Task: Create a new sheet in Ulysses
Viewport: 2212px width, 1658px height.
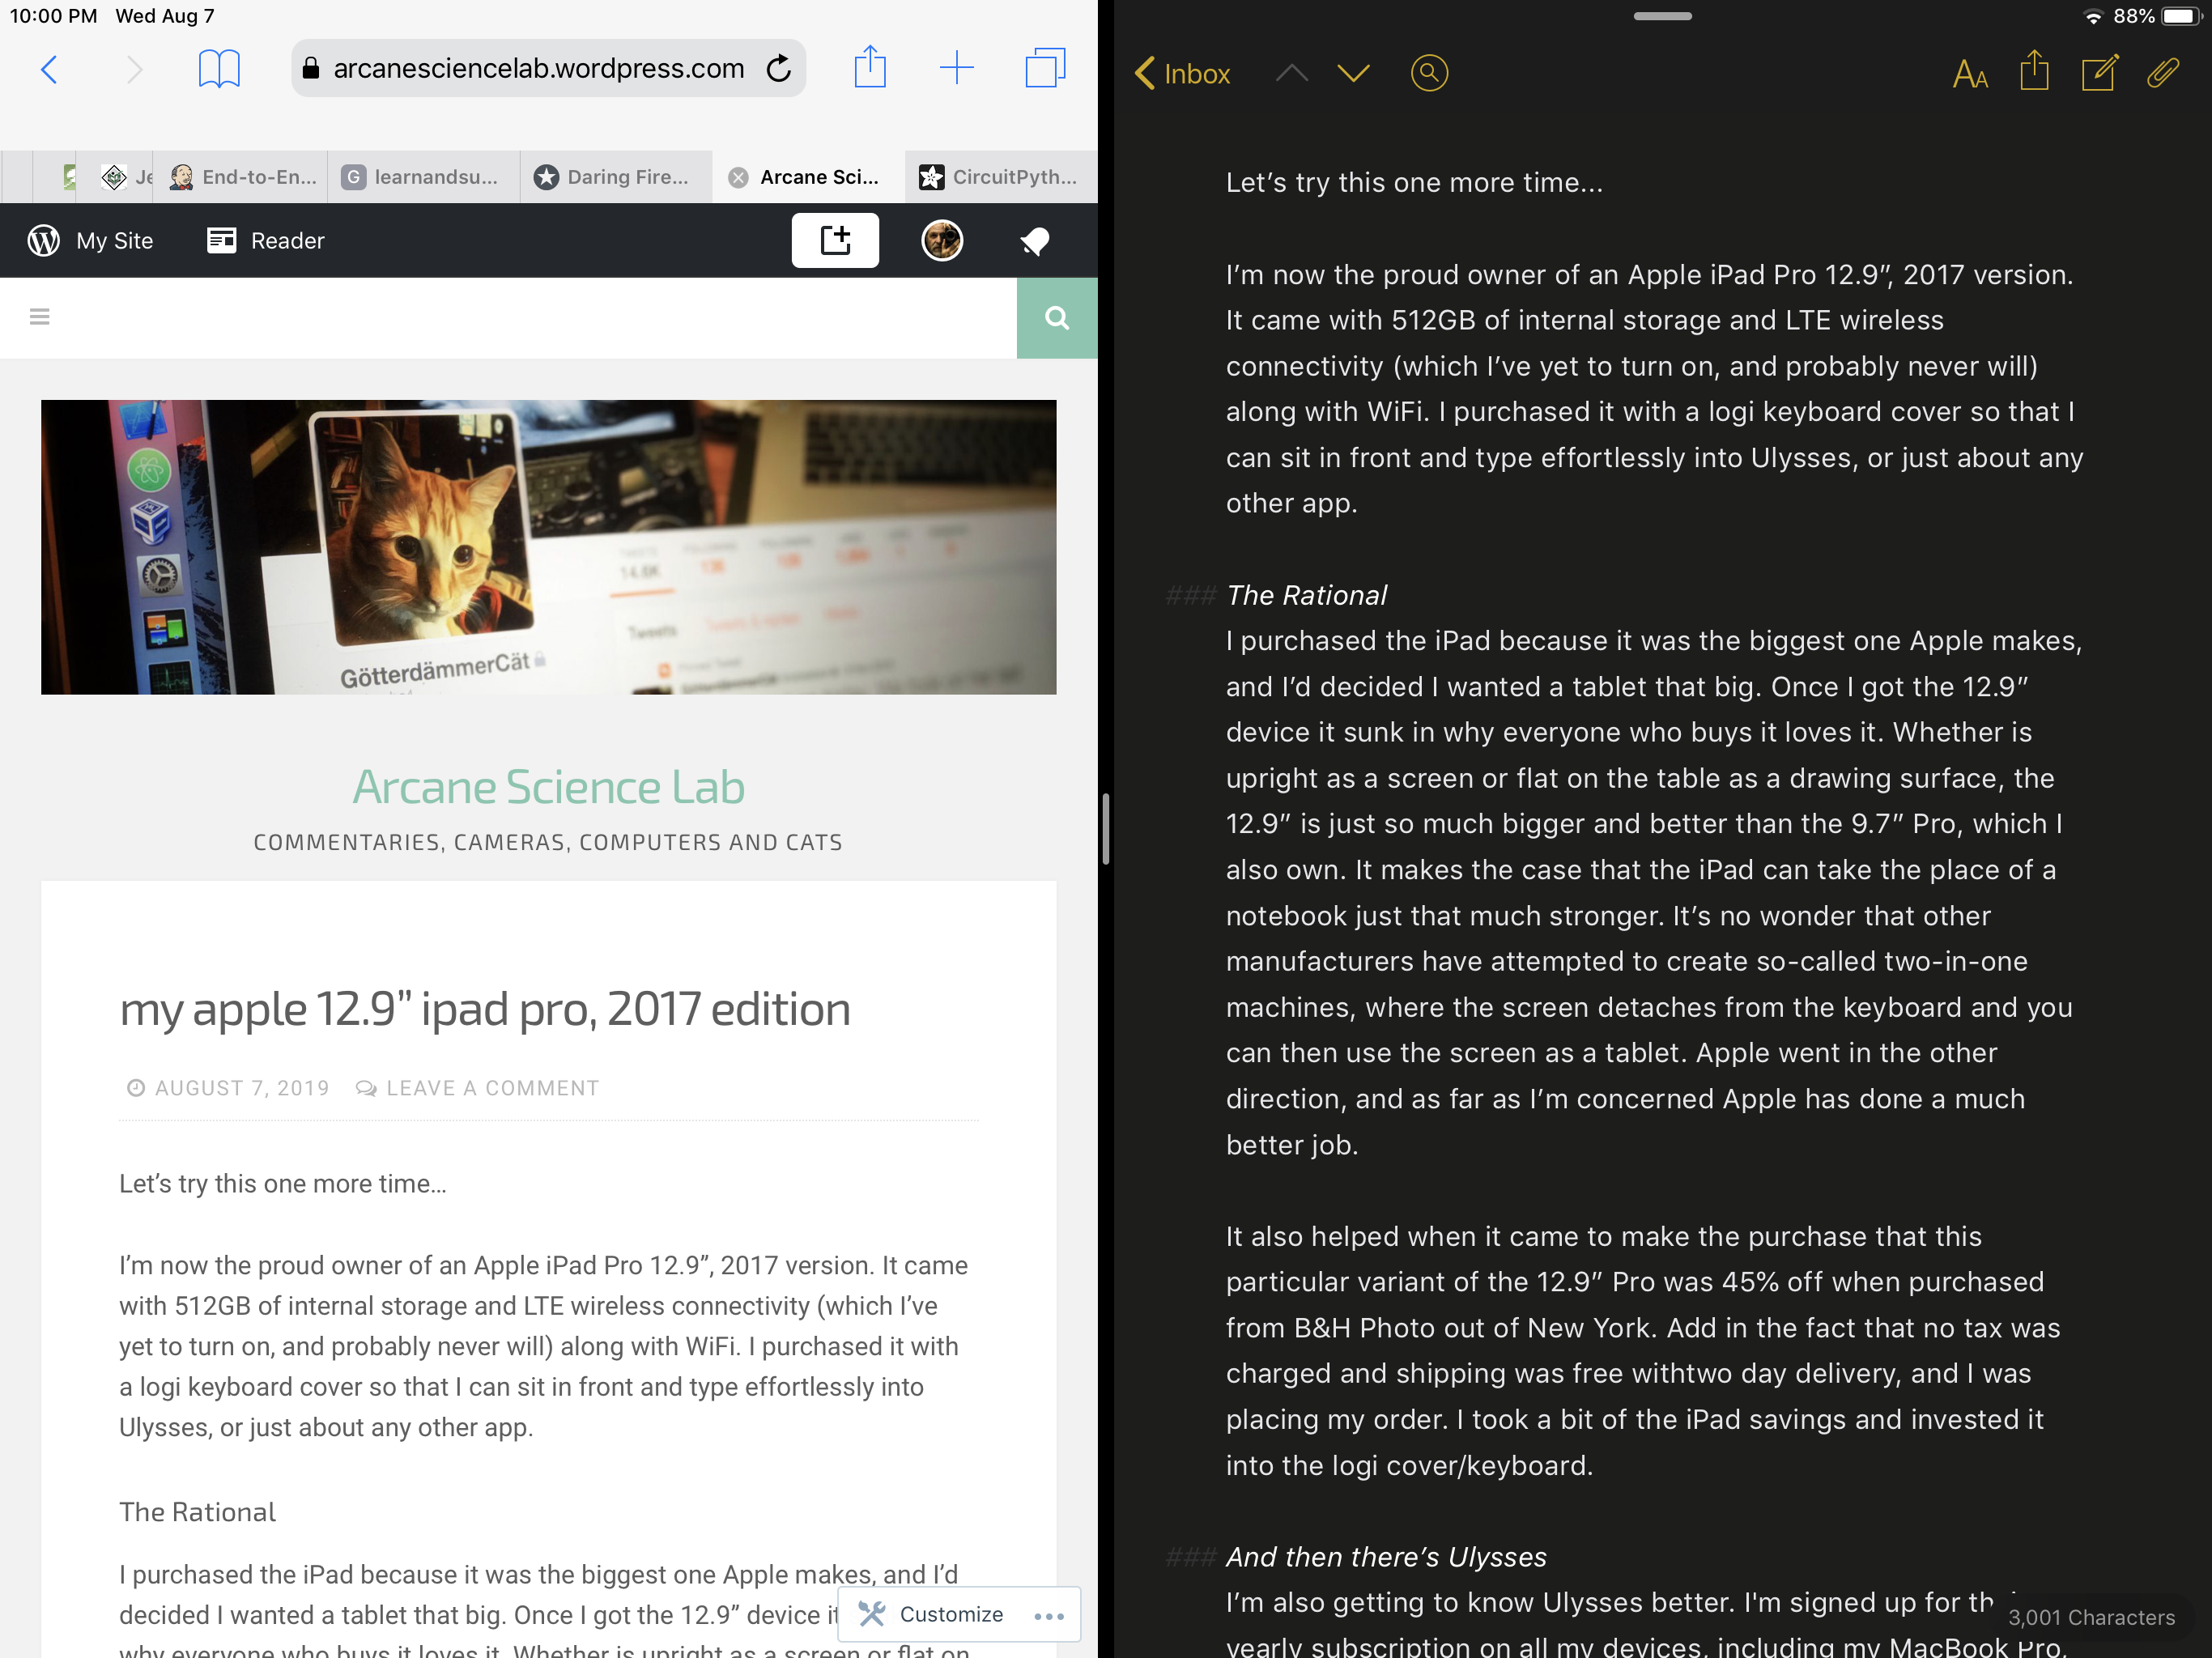Action: [x=2099, y=72]
